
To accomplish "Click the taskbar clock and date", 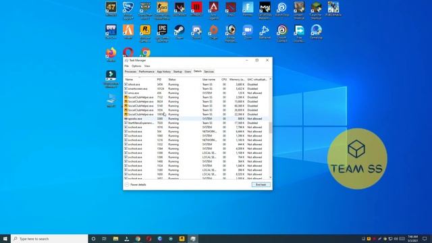I will [412, 239].
